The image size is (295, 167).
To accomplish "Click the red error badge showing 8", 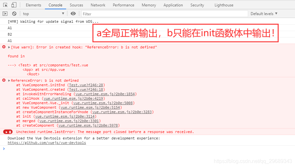I will coord(8,132).
